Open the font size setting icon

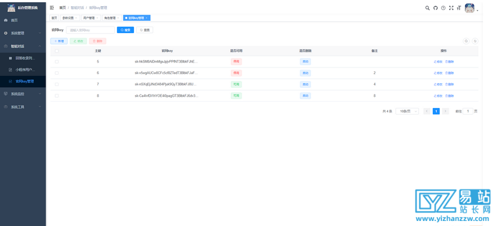(459, 8)
